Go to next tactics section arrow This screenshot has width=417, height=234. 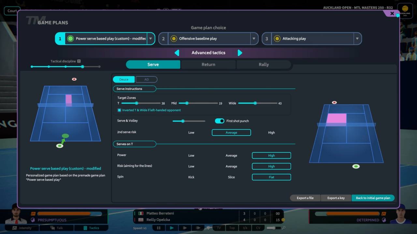[x=240, y=53]
